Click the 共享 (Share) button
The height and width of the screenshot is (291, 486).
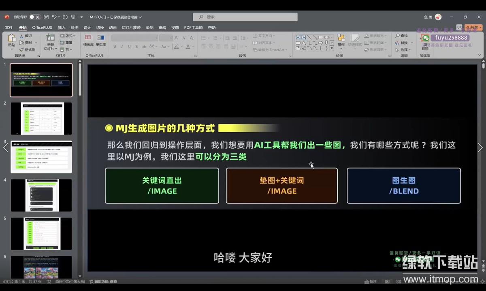(x=473, y=28)
